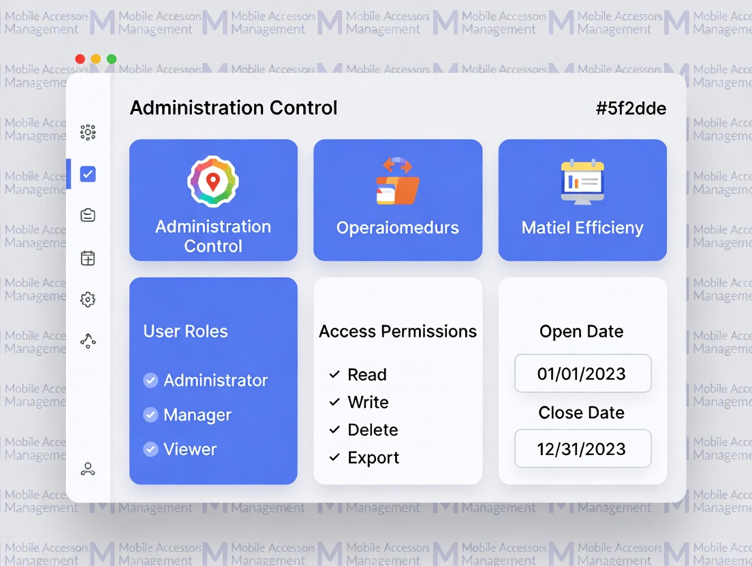752x566 pixels.
Task: Toggle the Export permission checkmark
Action: tap(334, 458)
